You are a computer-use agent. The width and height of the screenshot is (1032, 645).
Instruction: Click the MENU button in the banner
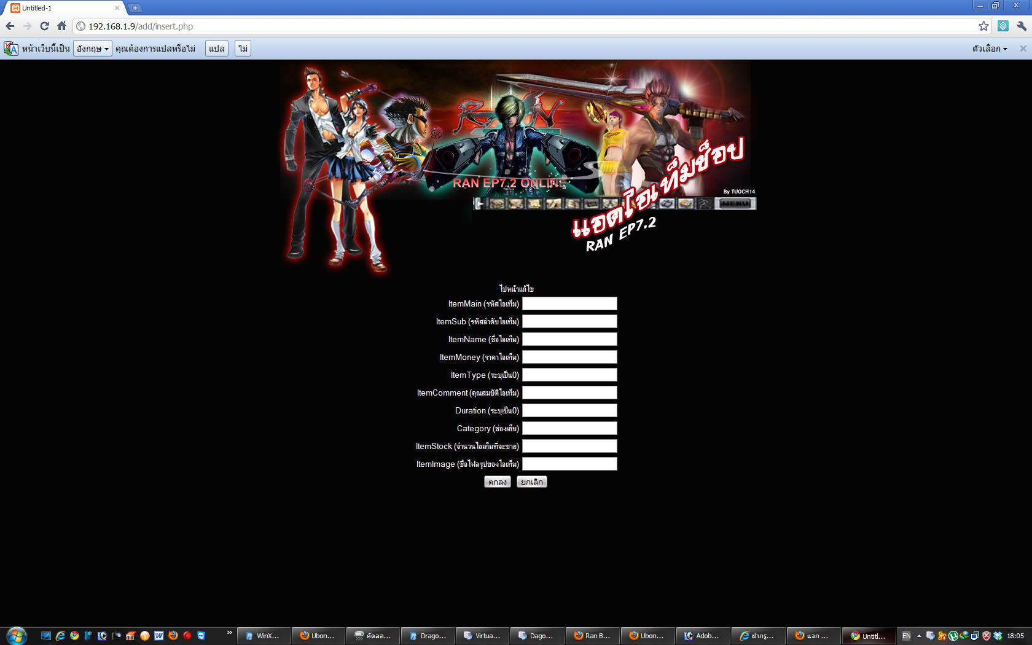pyautogui.click(x=735, y=203)
